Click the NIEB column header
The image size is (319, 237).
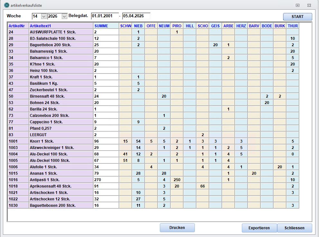tap(138, 26)
